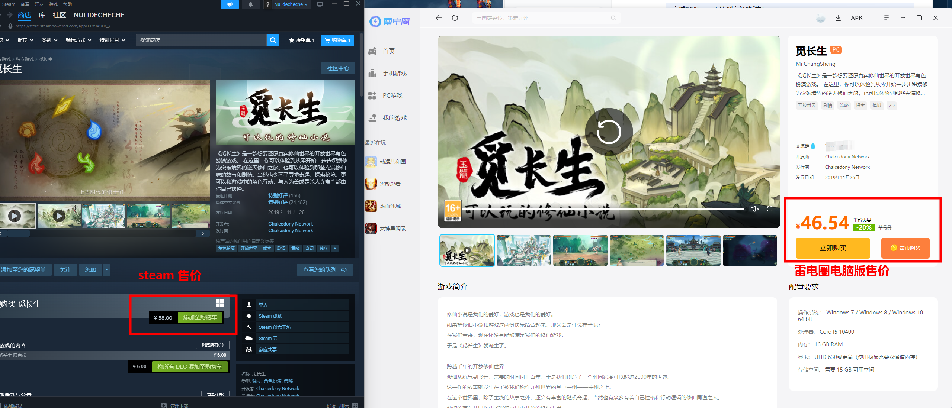Expand the 类别 dropdown in Steam nav
The height and width of the screenshot is (408, 952).
click(49, 40)
